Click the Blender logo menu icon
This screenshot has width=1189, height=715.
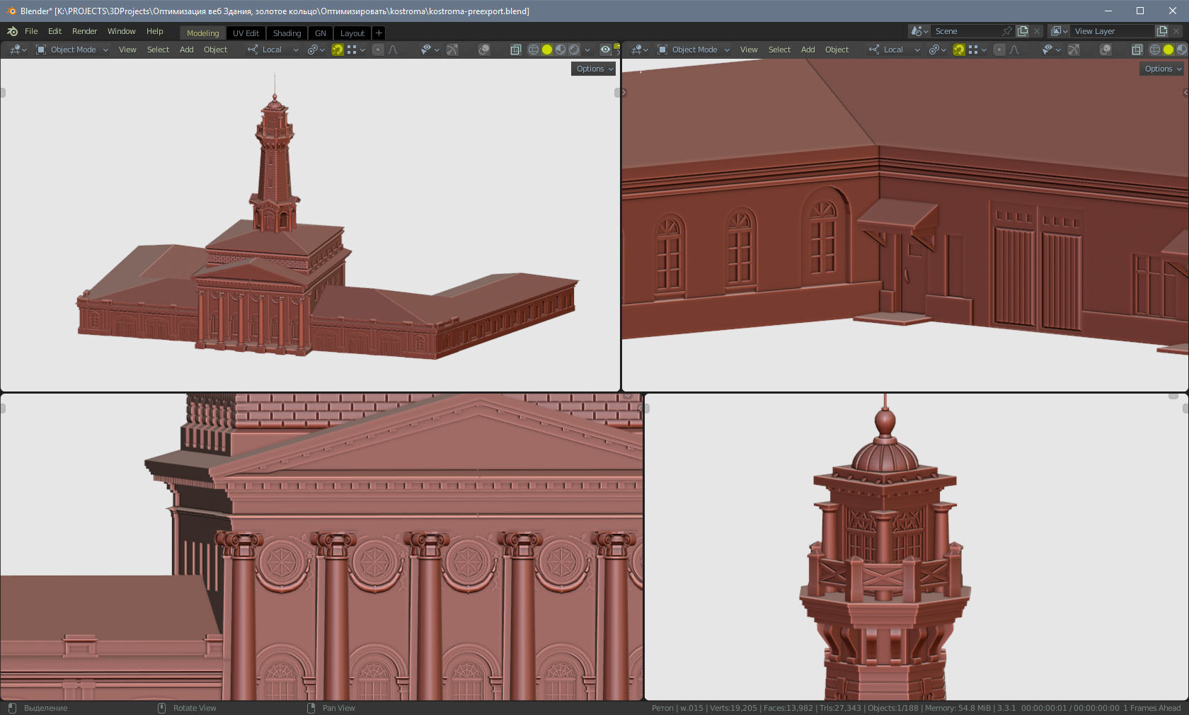click(12, 31)
